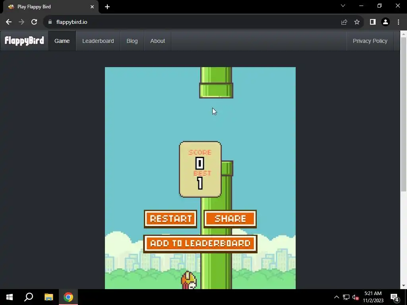Open Chrome three-dot menu
This screenshot has width=407, height=305.
398,22
